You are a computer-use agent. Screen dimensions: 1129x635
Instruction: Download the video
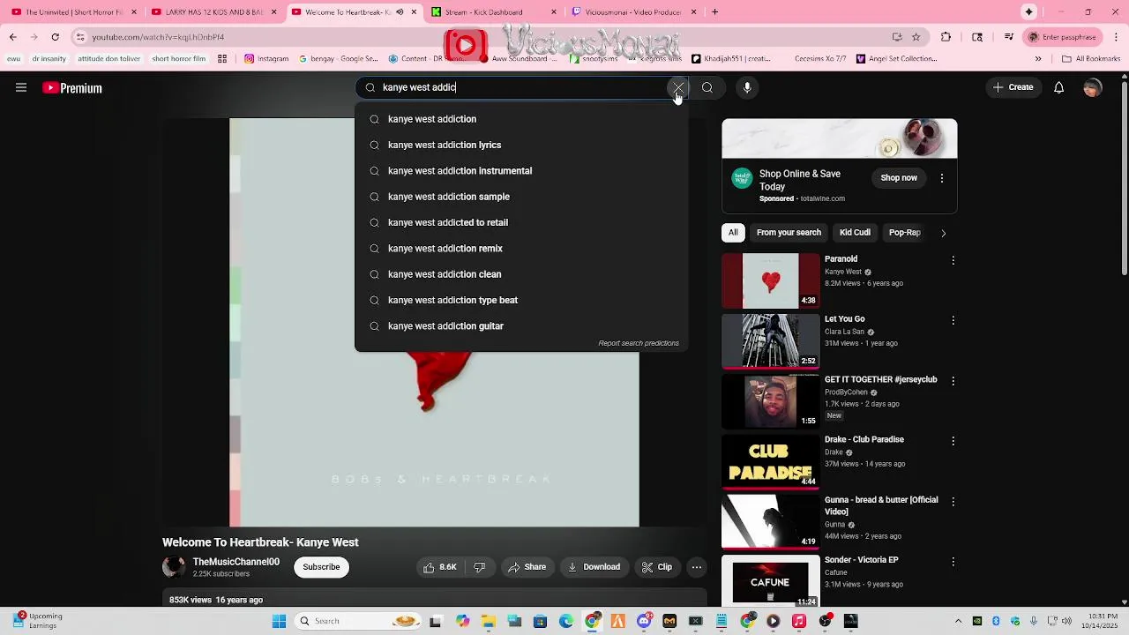(x=594, y=567)
